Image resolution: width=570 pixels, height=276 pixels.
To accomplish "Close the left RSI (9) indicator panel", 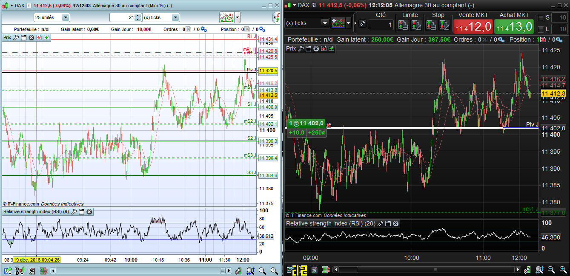I will (x=89, y=211).
